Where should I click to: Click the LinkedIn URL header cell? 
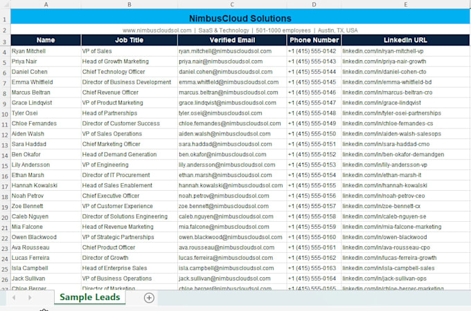405,40
